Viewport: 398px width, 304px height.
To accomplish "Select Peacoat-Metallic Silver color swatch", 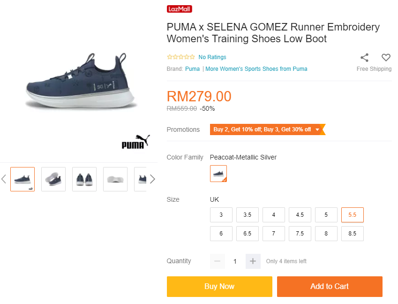I will point(218,174).
